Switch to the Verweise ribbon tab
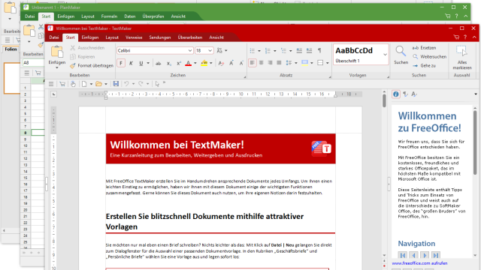Image resolution: width=481 pixels, height=270 pixels. [134, 37]
